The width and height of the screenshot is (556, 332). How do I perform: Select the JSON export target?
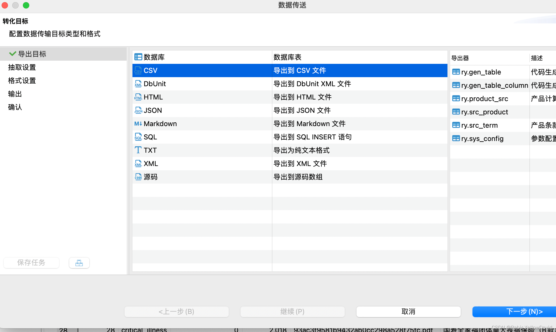[290, 110]
